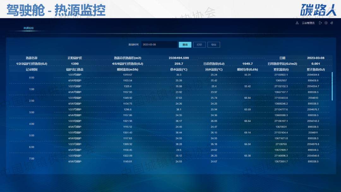Open the 热源监控 tab
The image size is (341, 192).
point(28,28)
